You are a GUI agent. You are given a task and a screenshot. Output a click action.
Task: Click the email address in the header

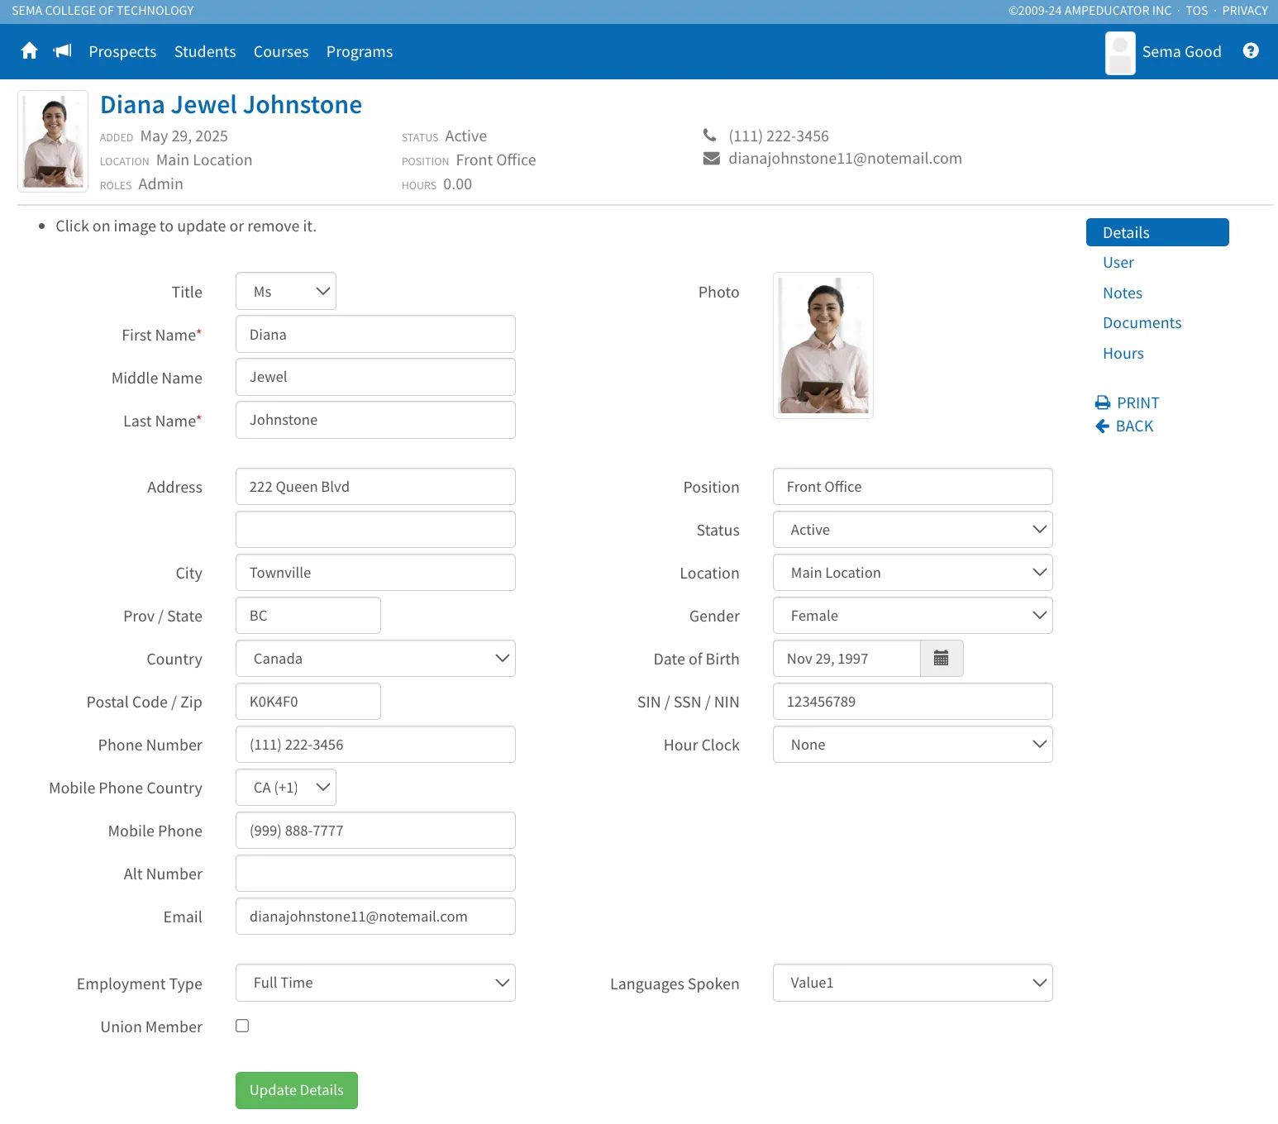(845, 159)
